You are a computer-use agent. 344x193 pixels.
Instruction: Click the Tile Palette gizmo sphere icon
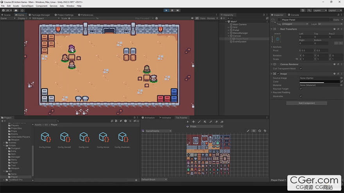point(260,131)
